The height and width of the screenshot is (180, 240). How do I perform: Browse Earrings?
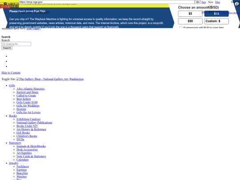point(22,170)
